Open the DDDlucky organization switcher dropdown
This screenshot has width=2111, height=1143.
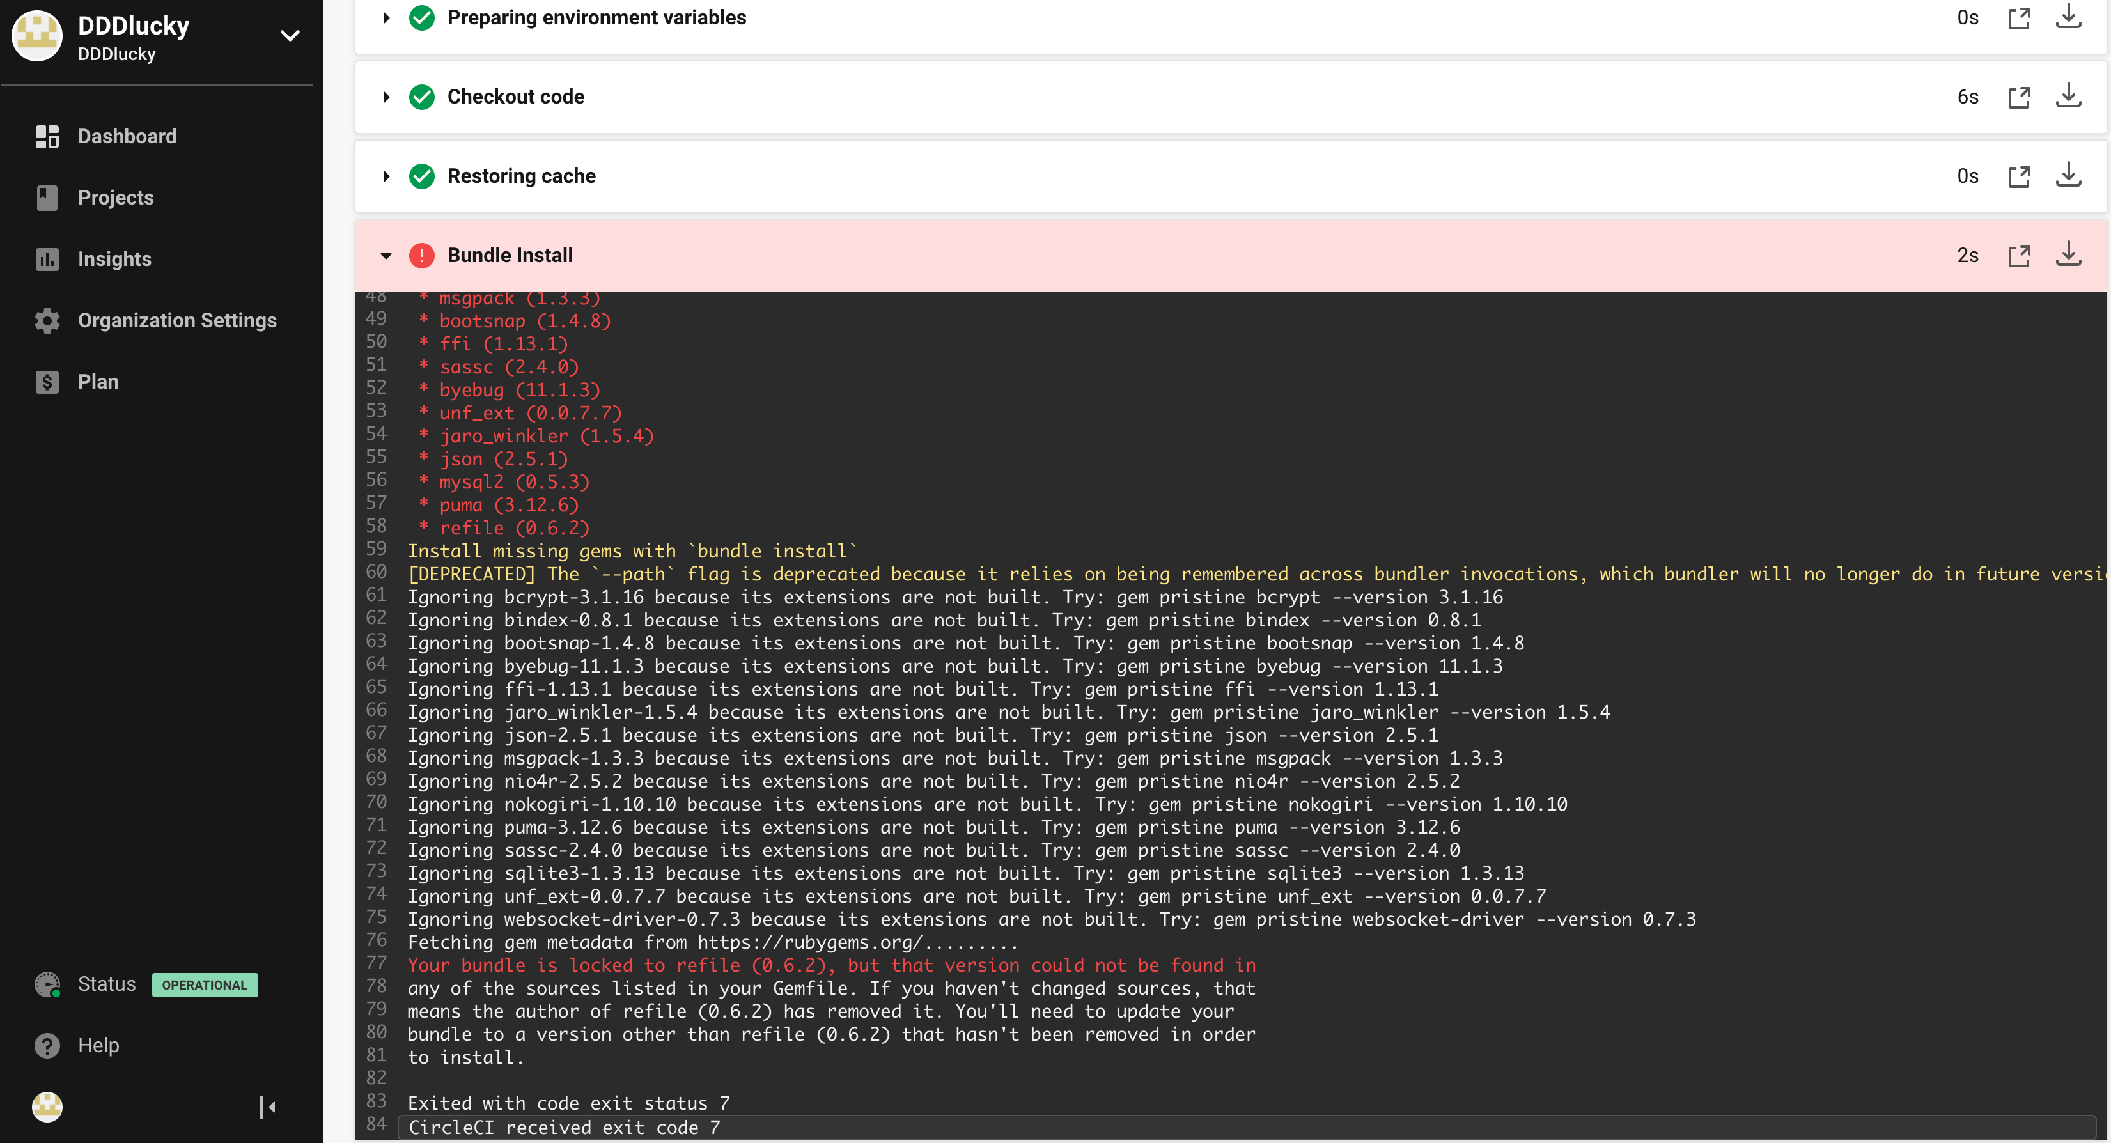[289, 36]
